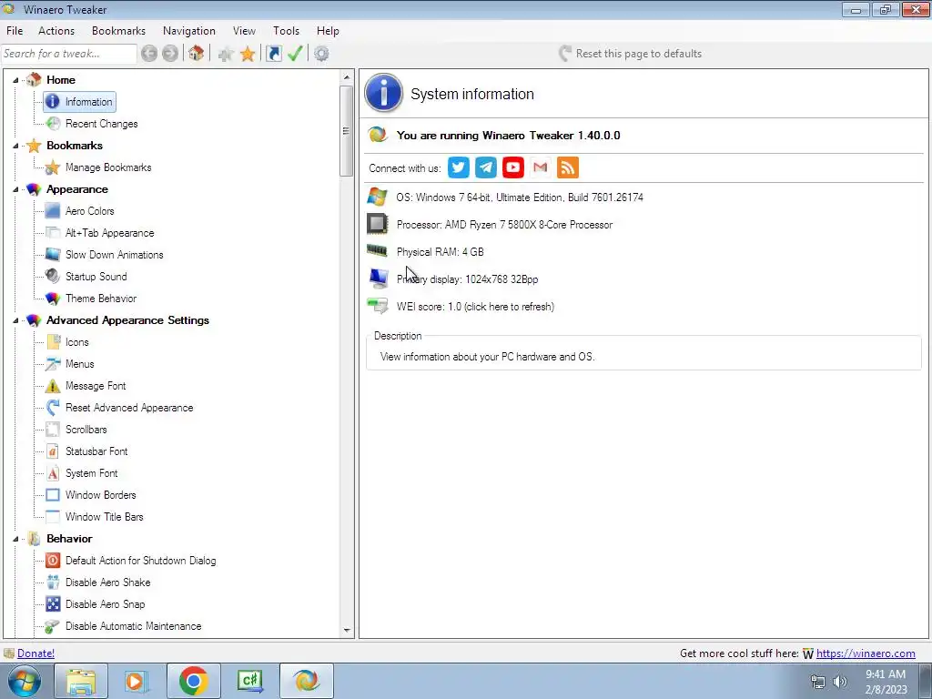Click Default Action for Shutdown Dialog icon
The width and height of the screenshot is (932, 699).
53,560
